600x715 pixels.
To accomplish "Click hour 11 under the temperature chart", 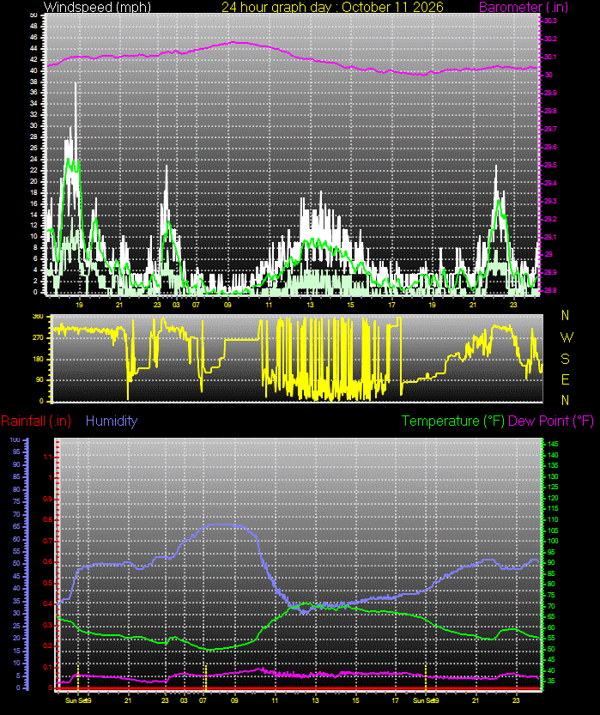I will [275, 700].
